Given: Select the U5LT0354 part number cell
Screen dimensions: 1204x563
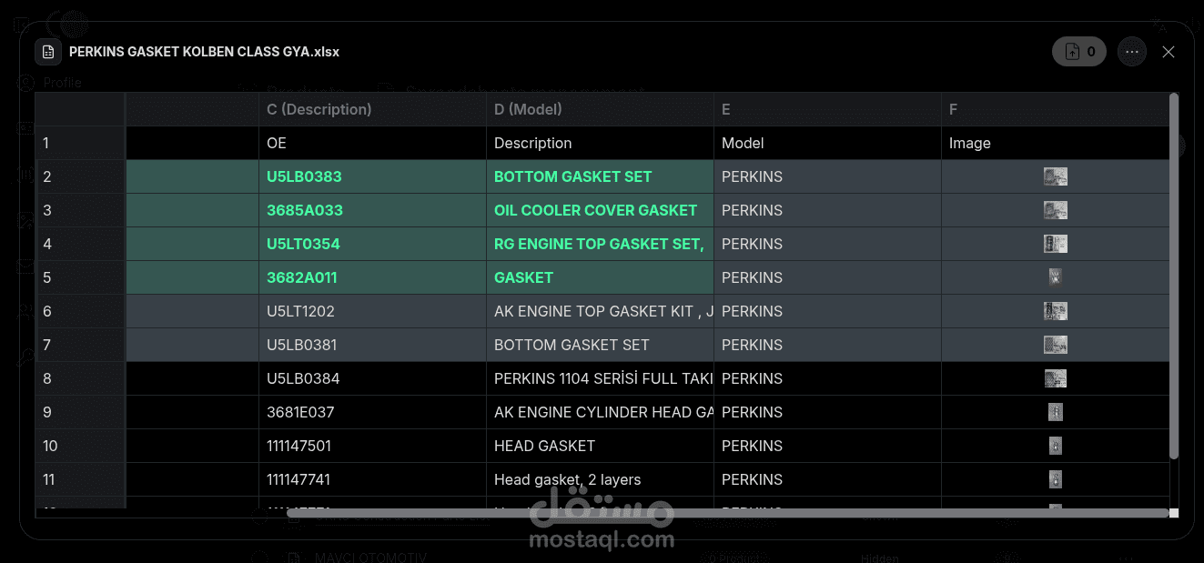Looking at the screenshot, I should [x=372, y=244].
